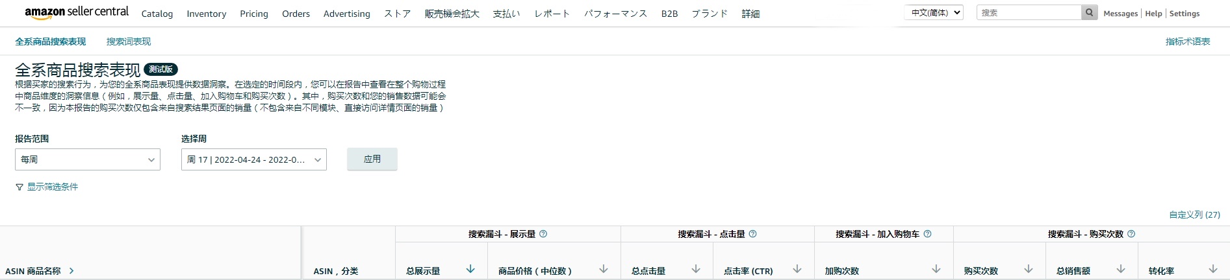Open the 詳細 menu
The image size is (1230, 280).
click(x=750, y=14)
